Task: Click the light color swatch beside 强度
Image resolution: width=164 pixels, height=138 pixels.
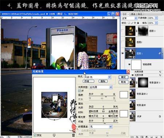Action: click(124, 95)
